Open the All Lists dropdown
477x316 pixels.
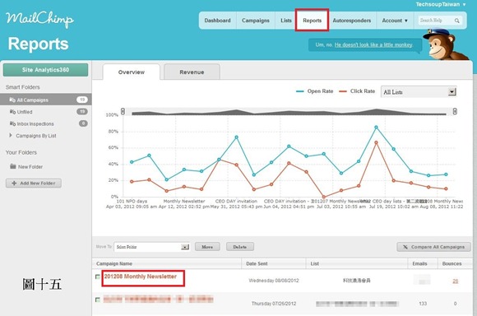tap(419, 91)
